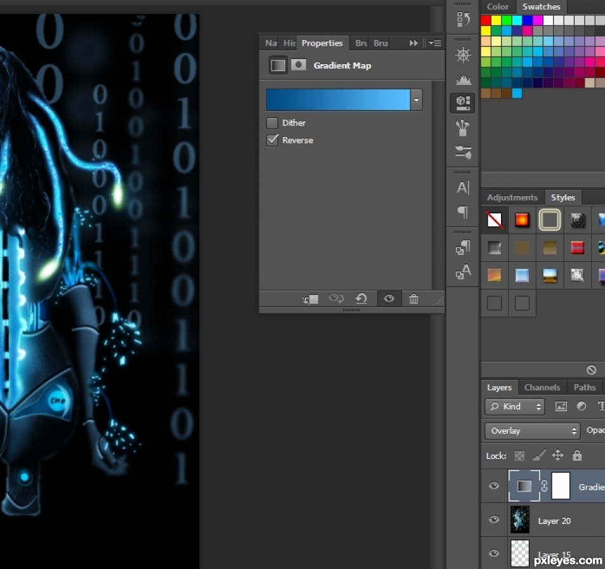Apply the red striped style
Screen dimensions: 605x569
(577, 247)
